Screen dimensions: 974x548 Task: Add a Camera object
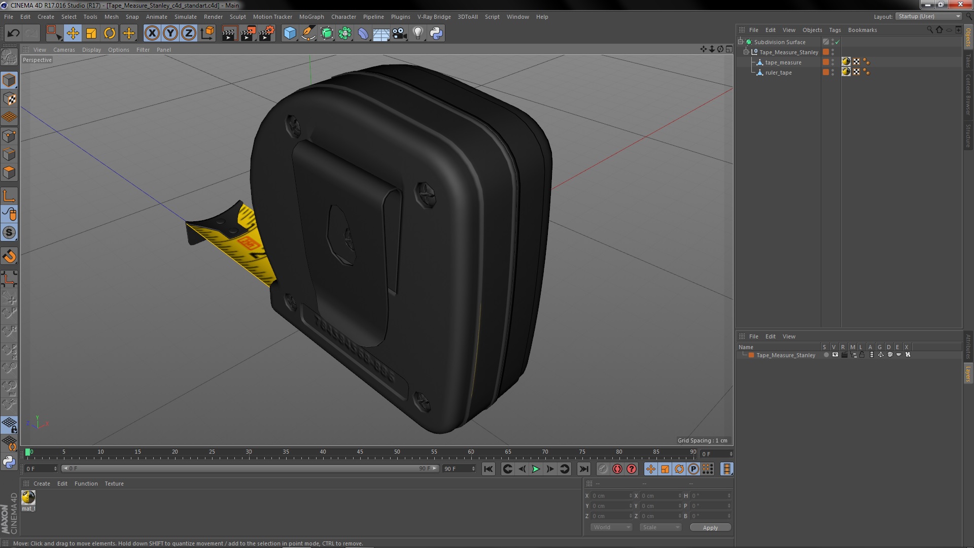click(400, 33)
